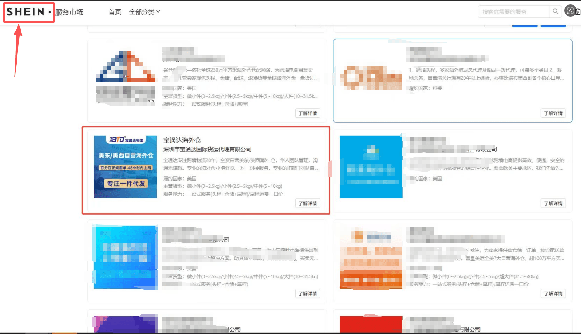Click 了解详情 on the 拉美 provider card
The height and width of the screenshot is (334, 581).
point(553,113)
